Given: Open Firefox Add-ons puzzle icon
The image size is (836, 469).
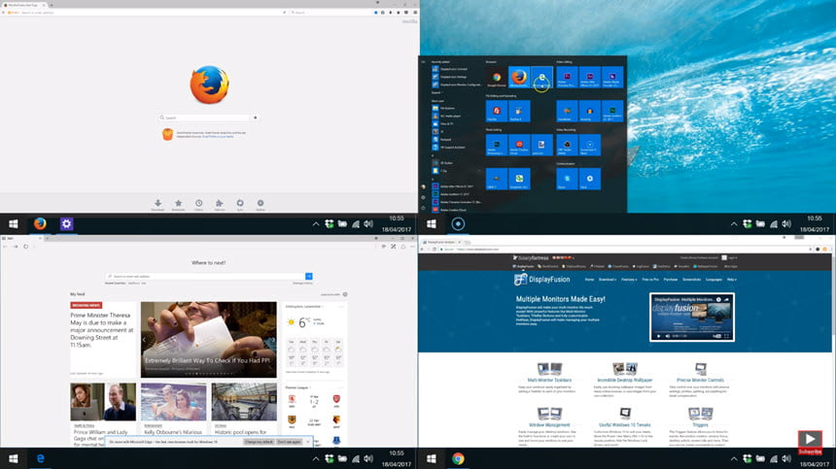Looking at the screenshot, I should (219, 204).
